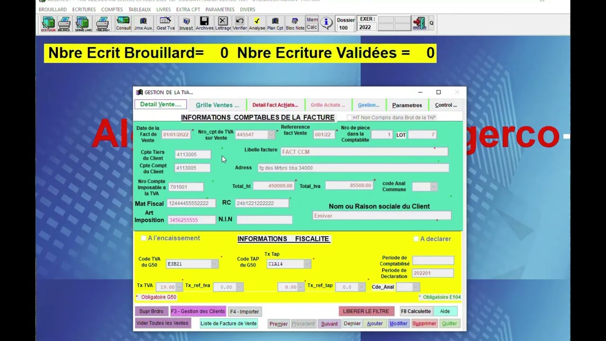Click LIBERER LE FILTRE button
This screenshot has width=606, height=341.
pyautogui.click(x=366, y=311)
